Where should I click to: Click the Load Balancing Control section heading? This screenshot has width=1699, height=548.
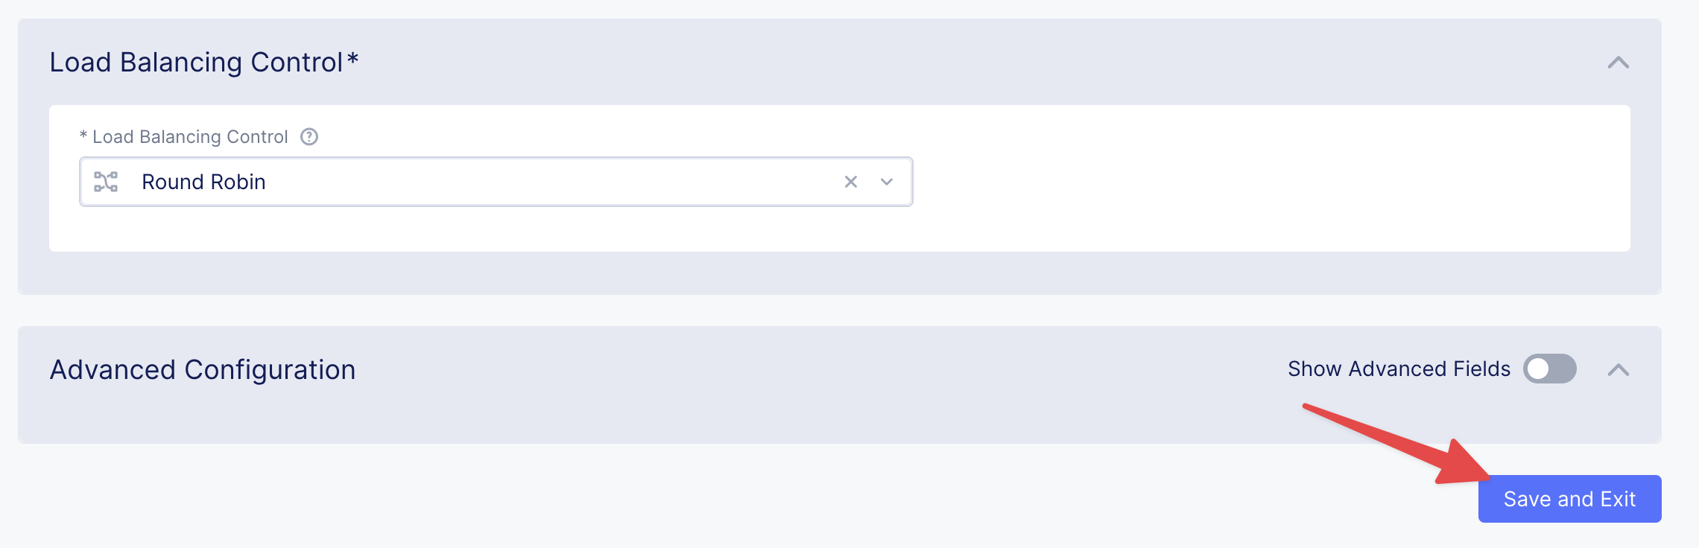pos(196,63)
